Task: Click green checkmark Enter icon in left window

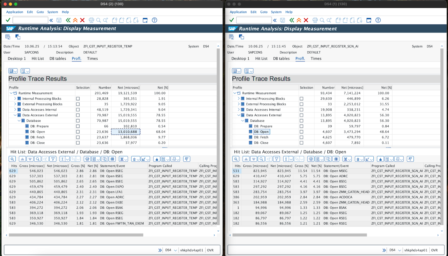Action: [x=8, y=20]
